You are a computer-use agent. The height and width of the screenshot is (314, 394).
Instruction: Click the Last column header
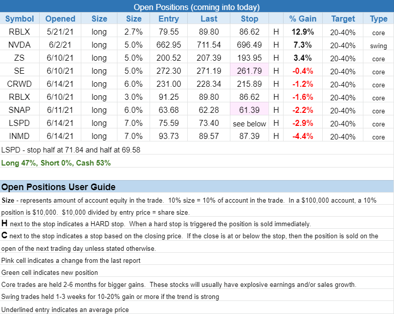coord(209,19)
